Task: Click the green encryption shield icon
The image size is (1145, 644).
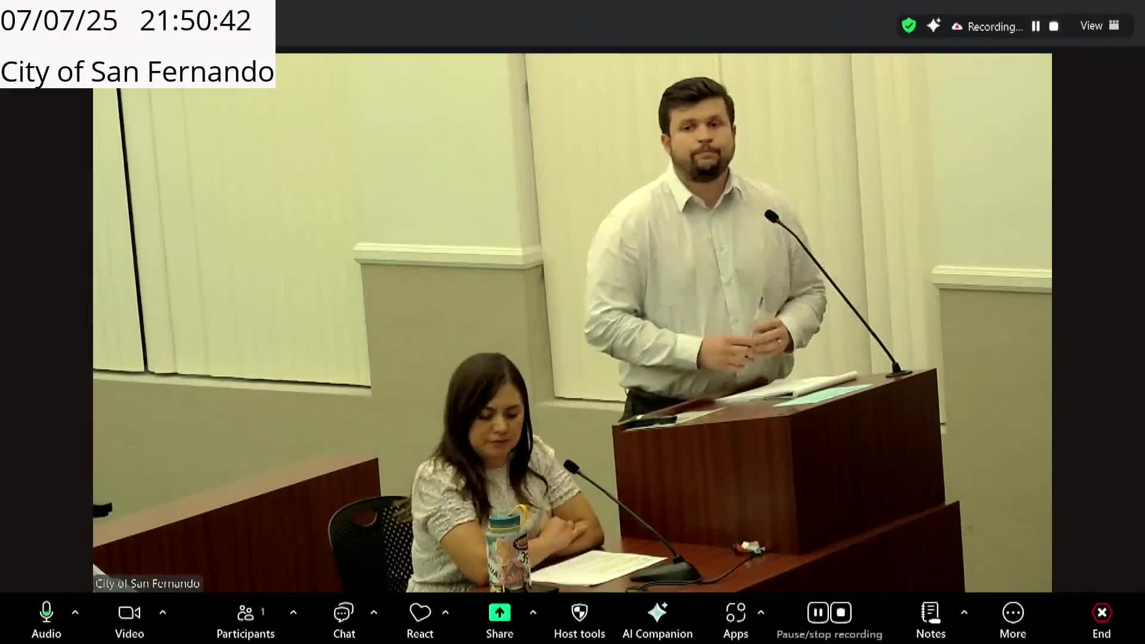Action: coord(908,26)
